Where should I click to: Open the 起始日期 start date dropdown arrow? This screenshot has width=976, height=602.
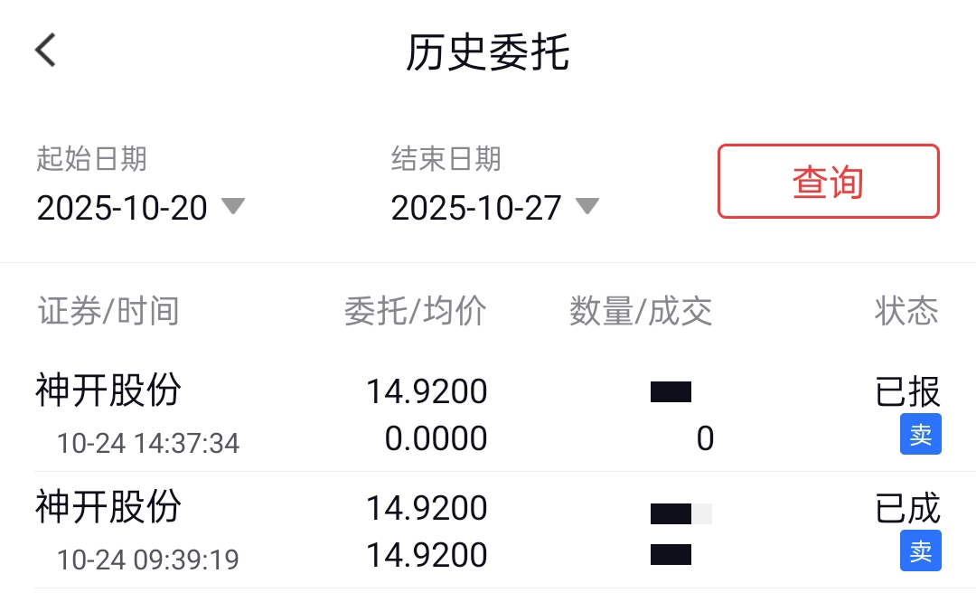(x=233, y=206)
